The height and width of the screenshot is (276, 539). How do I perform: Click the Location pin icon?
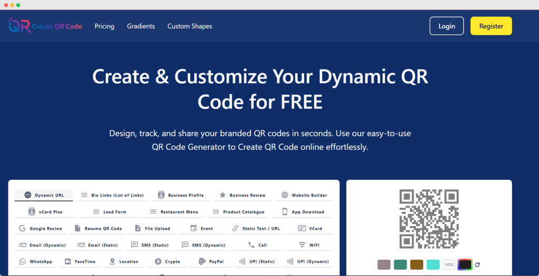click(x=112, y=262)
